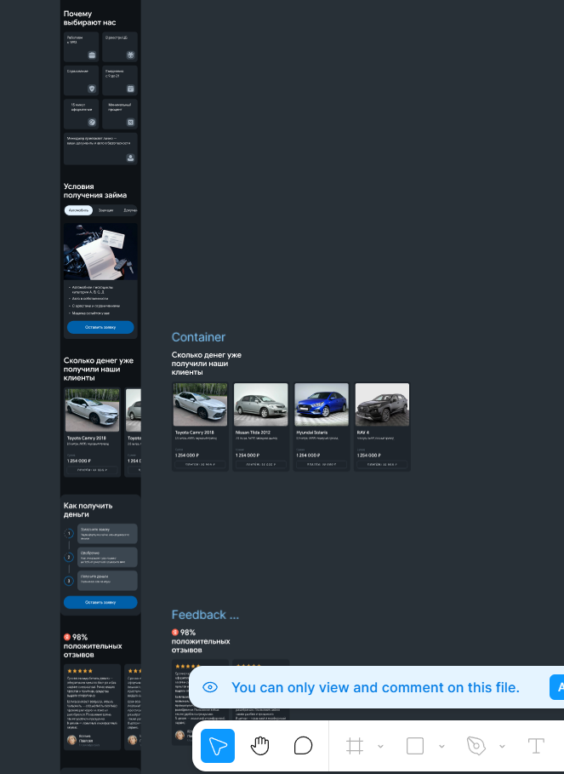Click the percent icon on minimal-rate card
The width and height of the screenshot is (564, 774).
(x=131, y=123)
